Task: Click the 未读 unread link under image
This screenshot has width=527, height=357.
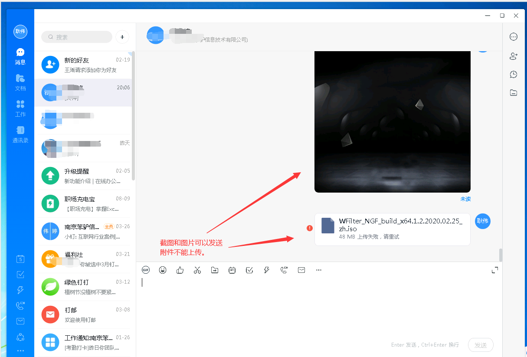Action: tap(465, 199)
